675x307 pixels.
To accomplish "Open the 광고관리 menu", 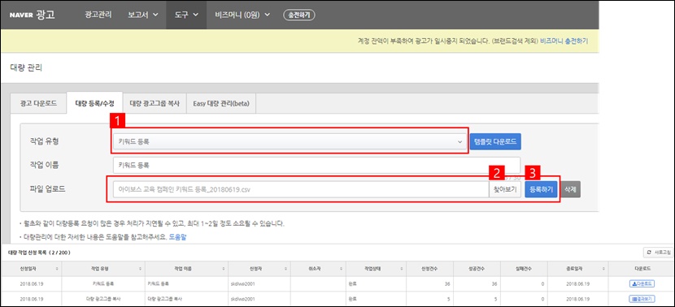I will pos(98,15).
